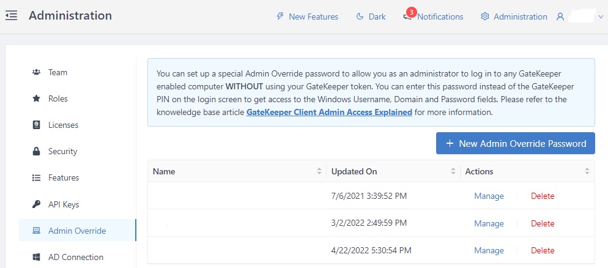Open GateKeeper Client Admin Access Explained article

coord(328,113)
